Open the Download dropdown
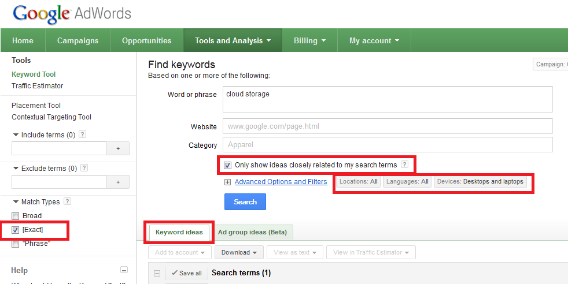The width and height of the screenshot is (568, 284). [239, 252]
